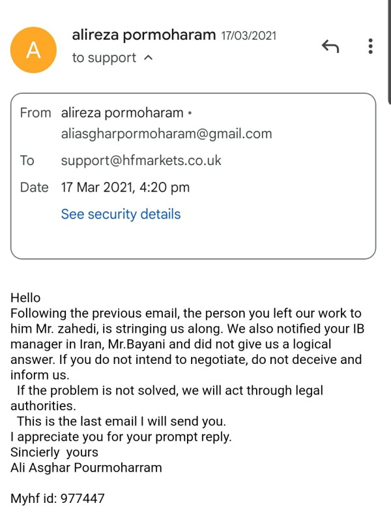This screenshot has height=529, width=391.
Task: Click the scrollbar at the right edge
Action: point(389,52)
